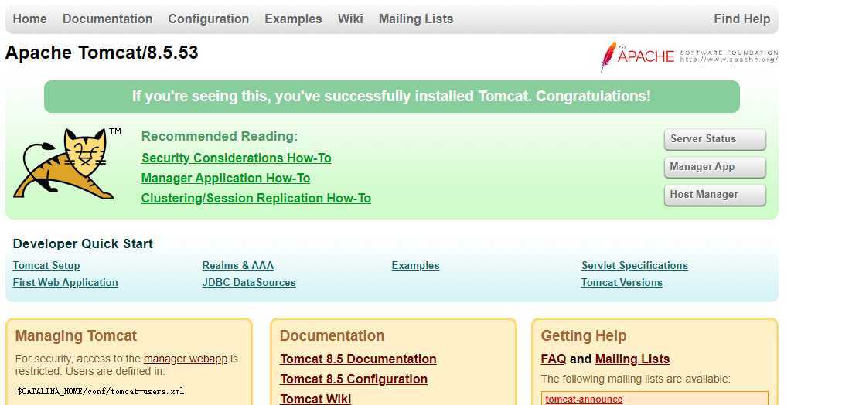Click the Documentation panel heading
842x405 pixels.
(332, 336)
